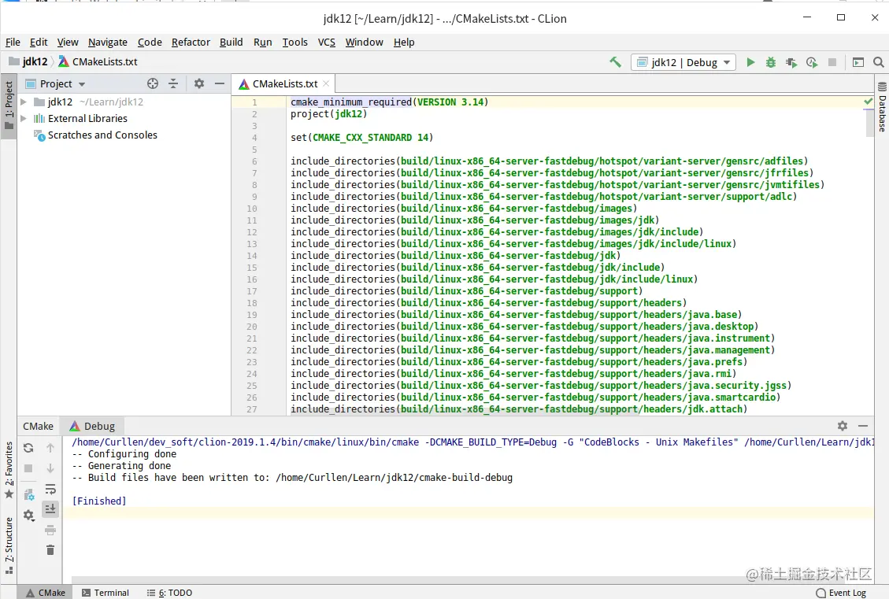Open the Refactor menu
Viewport: 889px width, 599px height.
191,42
